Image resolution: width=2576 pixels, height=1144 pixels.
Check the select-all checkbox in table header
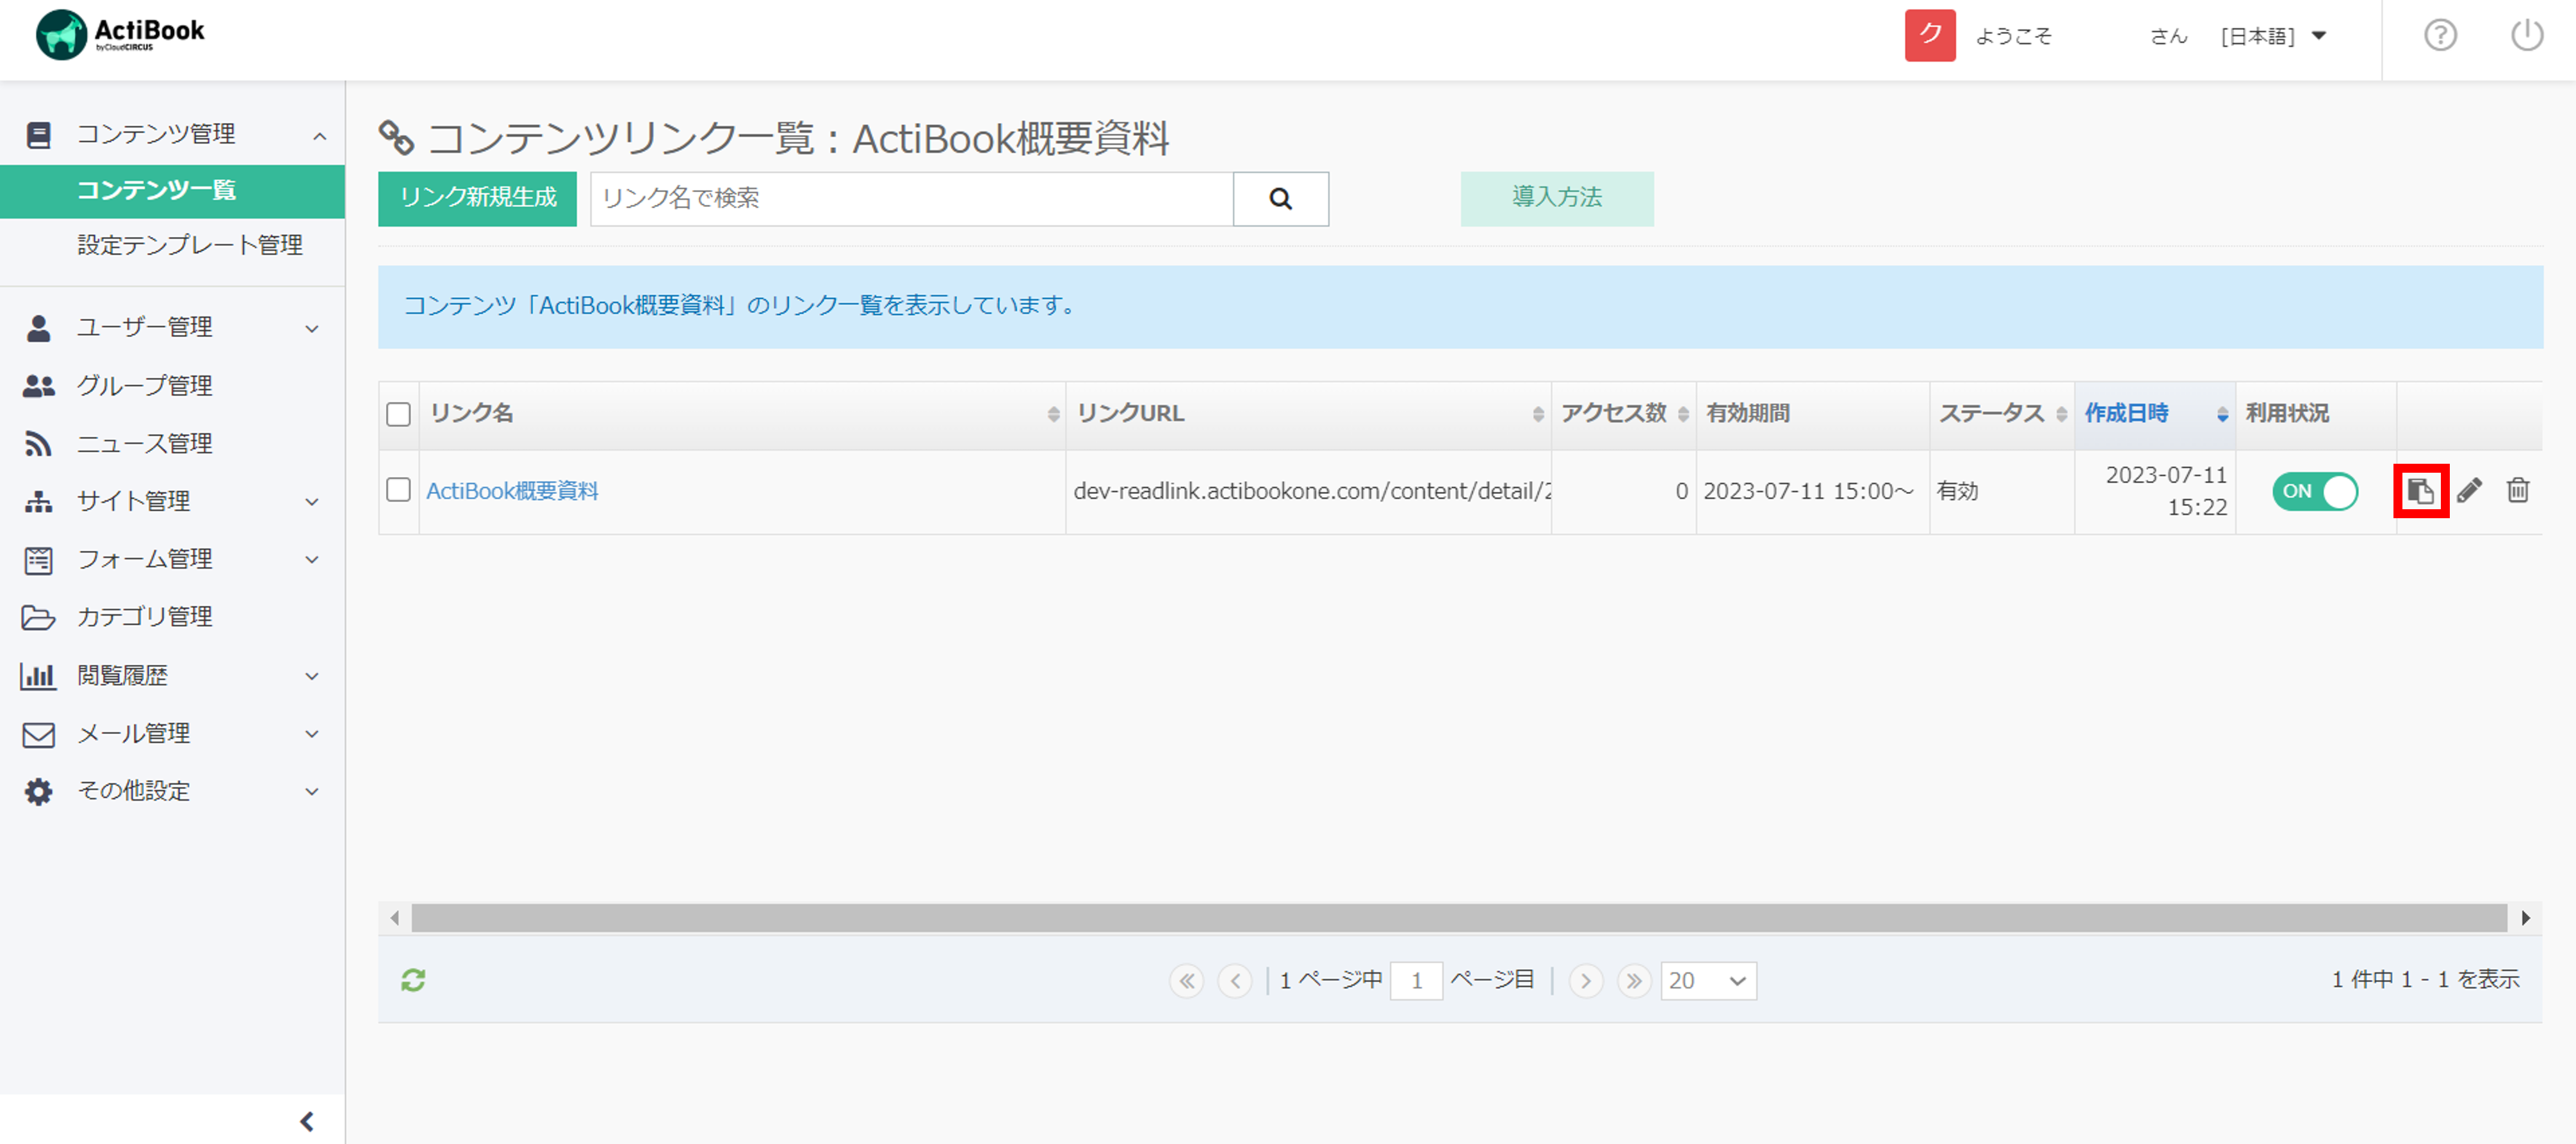point(399,414)
